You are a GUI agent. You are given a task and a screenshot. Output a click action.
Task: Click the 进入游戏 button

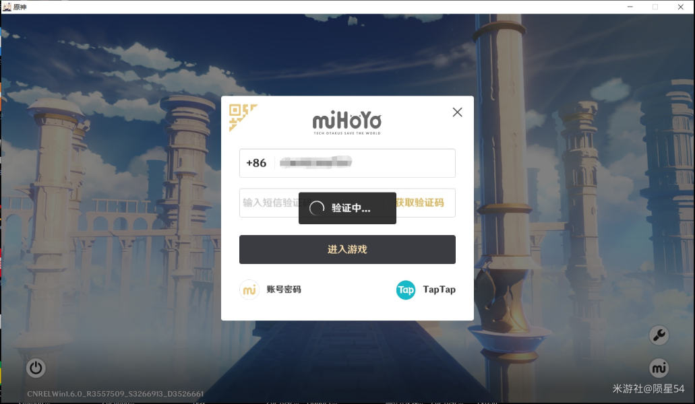pyautogui.click(x=347, y=250)
